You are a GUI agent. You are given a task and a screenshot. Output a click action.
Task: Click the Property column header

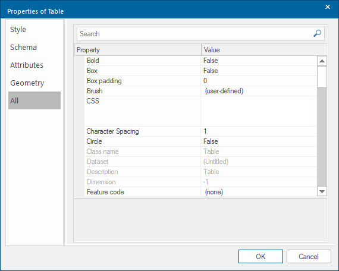(x=138, y=50)
